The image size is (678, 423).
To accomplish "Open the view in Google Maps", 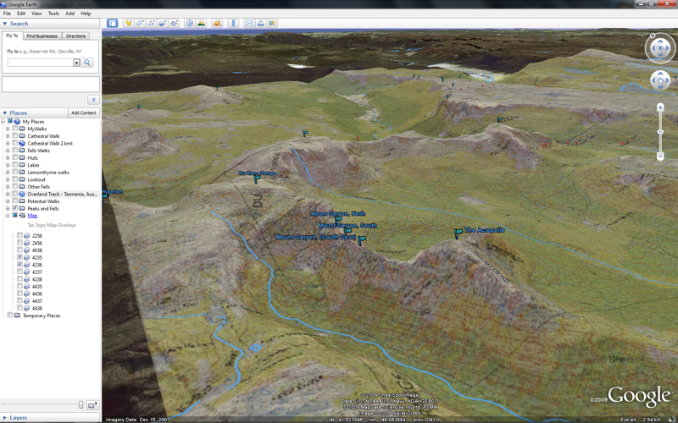I will 272,24.
